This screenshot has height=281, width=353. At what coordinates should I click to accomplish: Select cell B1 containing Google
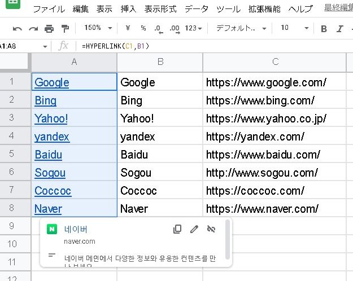(160, 82)
